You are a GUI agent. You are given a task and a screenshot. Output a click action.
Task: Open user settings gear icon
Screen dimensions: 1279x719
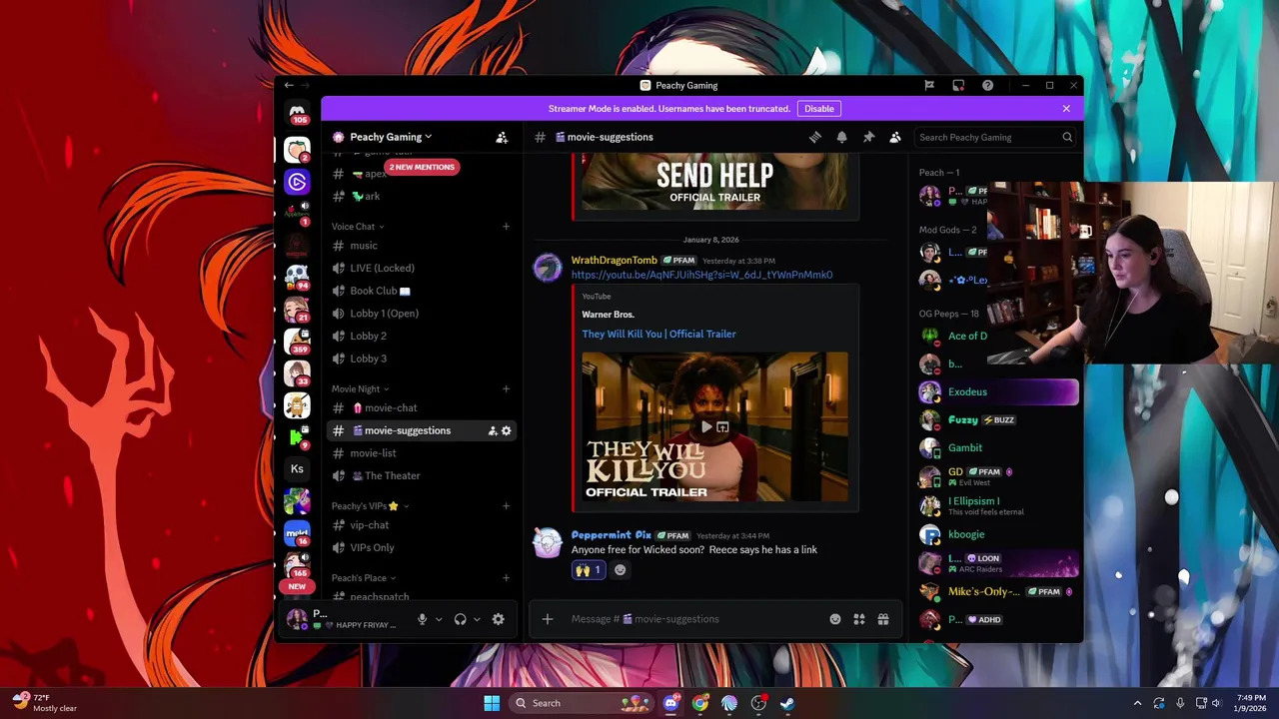point(498,619)
